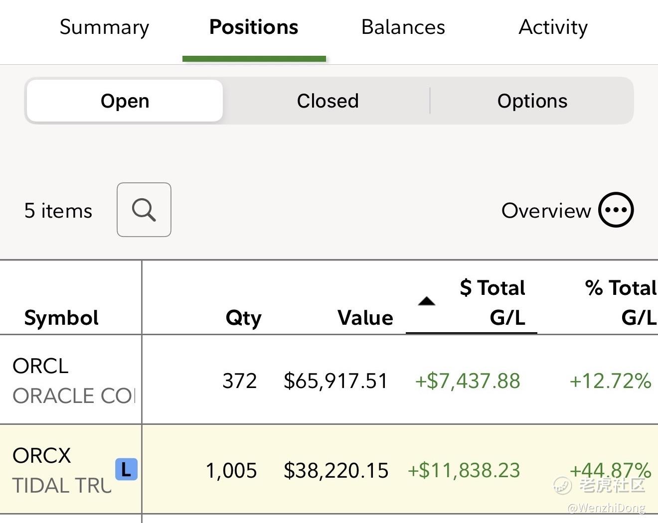Select the Open positions segment
Screen dimensions: 658x523
(125, 101)
